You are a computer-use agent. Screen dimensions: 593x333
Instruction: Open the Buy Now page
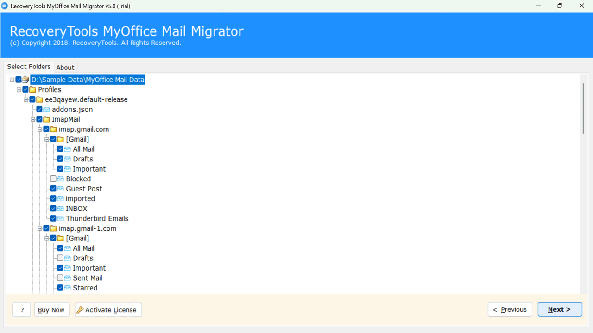pos(52,310)
